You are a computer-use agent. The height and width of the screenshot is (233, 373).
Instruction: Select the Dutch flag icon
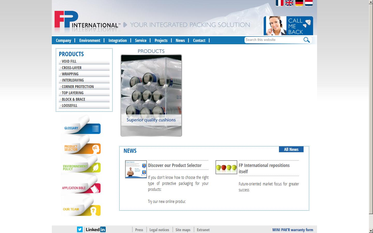coord(309,3)
